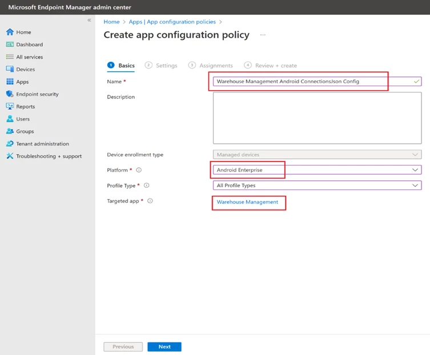
Task: Show the Targeted app info tooltip icon
Action: [150, 201]
